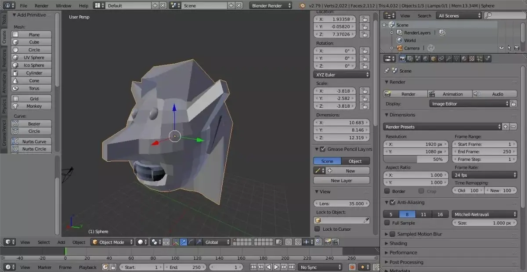Switch to the Grease Pencil tool tab
Screen dimensions: 527x272
tap(4, 134)
